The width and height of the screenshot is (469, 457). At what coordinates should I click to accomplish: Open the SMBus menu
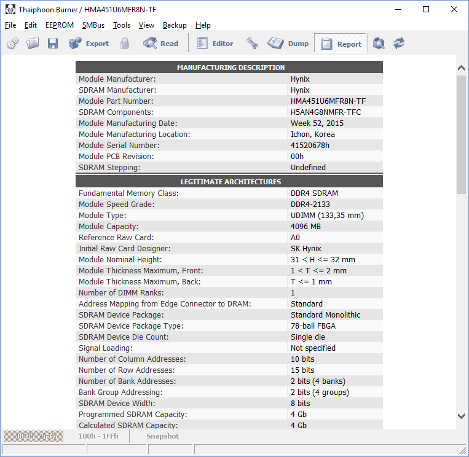point(93,25)
